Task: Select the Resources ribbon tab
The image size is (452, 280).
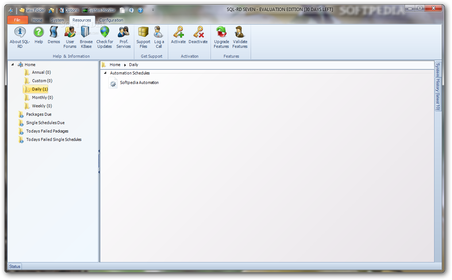Action: 82,20
